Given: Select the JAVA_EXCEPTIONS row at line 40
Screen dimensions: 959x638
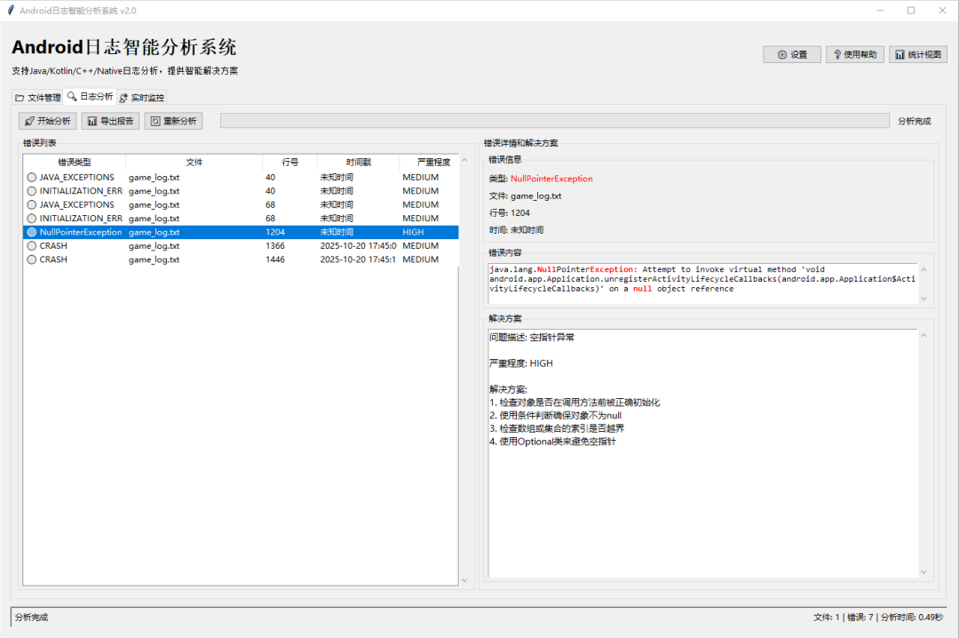Looking at the screenshot, I should click(x=241, y=178).
